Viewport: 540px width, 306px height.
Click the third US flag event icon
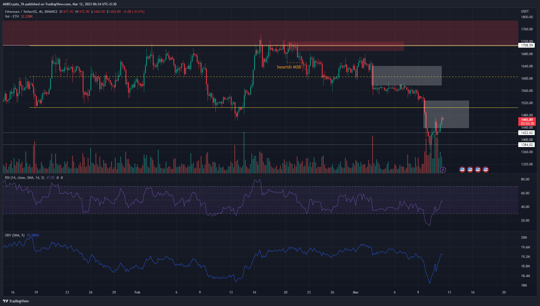[x=478, y=169]
